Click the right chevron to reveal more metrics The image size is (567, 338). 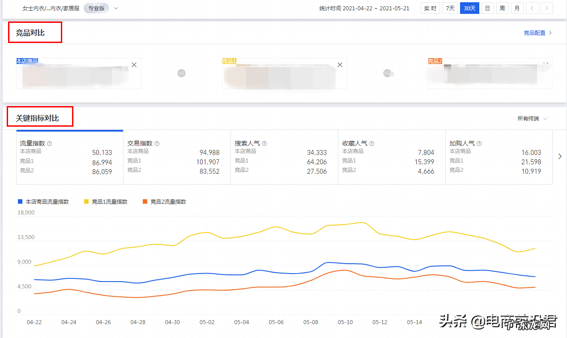(x=559, y=156)
